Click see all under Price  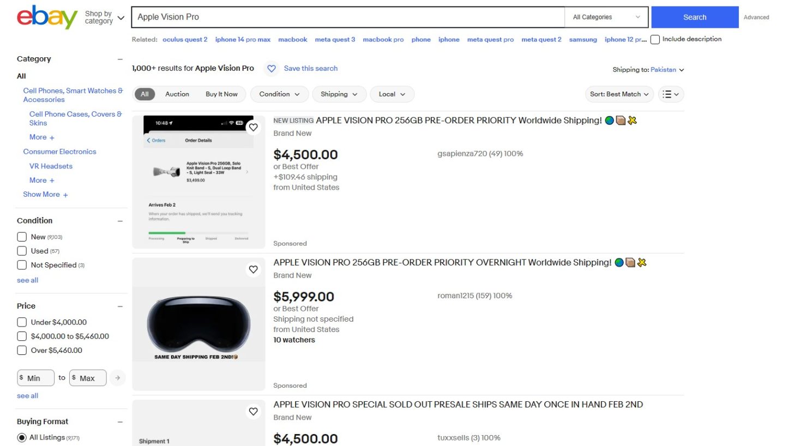click(x=27, y=396)
